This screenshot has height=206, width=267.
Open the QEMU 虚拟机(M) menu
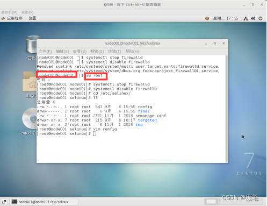(x=9, y=12)
